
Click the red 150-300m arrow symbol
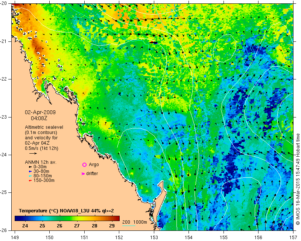(x=30, y=181)
